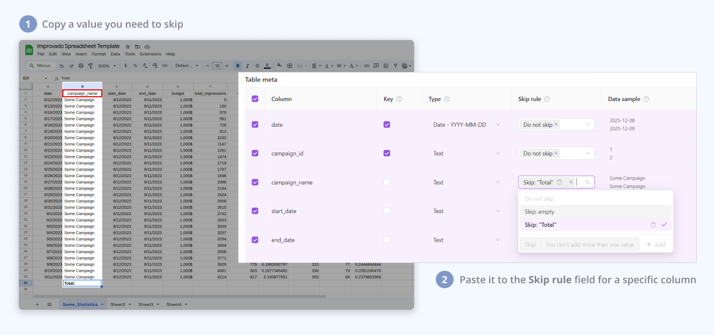714x335 pixels.
Task: Uncheck the start_date column checkbox
Action: [x=255, y=211]
